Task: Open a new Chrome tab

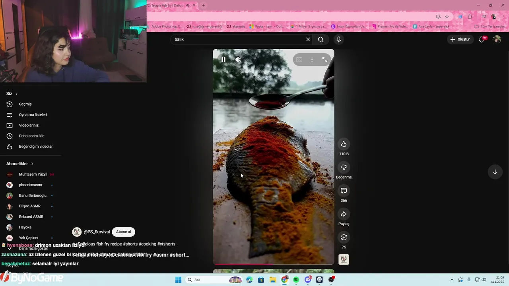Action: point(204,6)
